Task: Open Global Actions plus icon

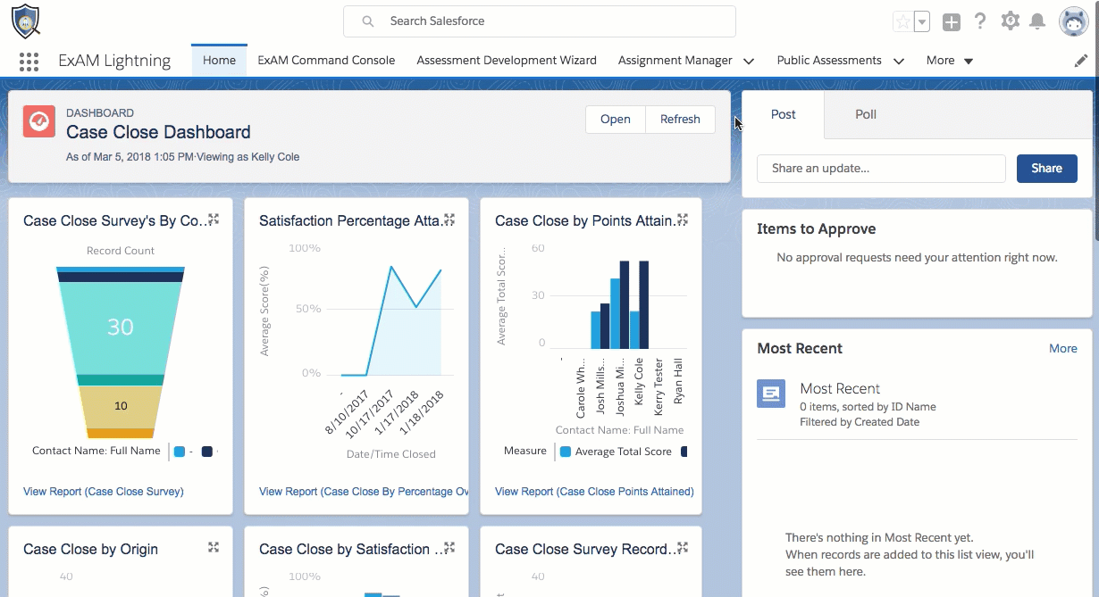Action: [x=952, y=22]
